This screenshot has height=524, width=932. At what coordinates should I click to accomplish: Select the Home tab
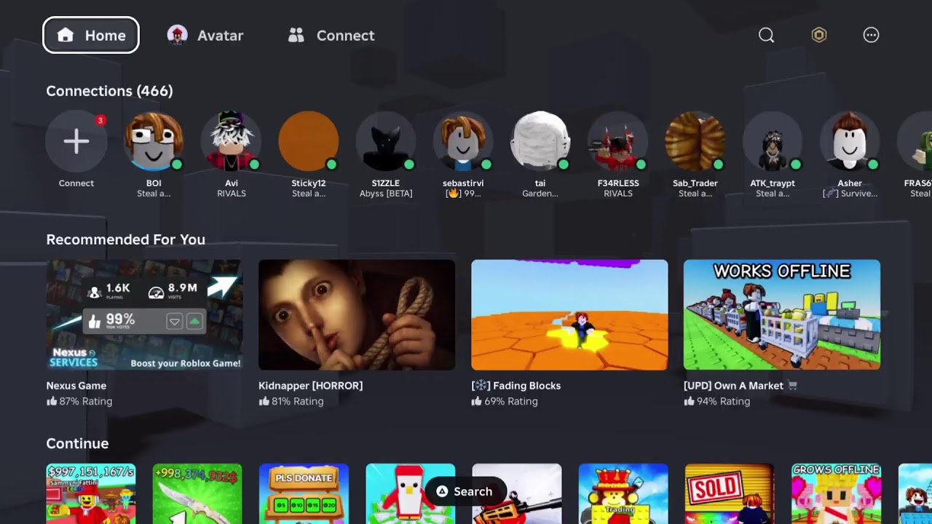[91, 35]
